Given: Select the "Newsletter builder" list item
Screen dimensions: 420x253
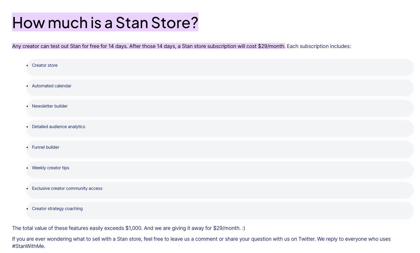Looking at the screenshot, I should (x=220, y=108).
